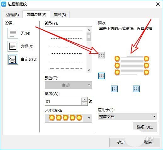This screenshot has width=163, height=150.
Task: Click line style list down arrow
Action: [89, 70]
